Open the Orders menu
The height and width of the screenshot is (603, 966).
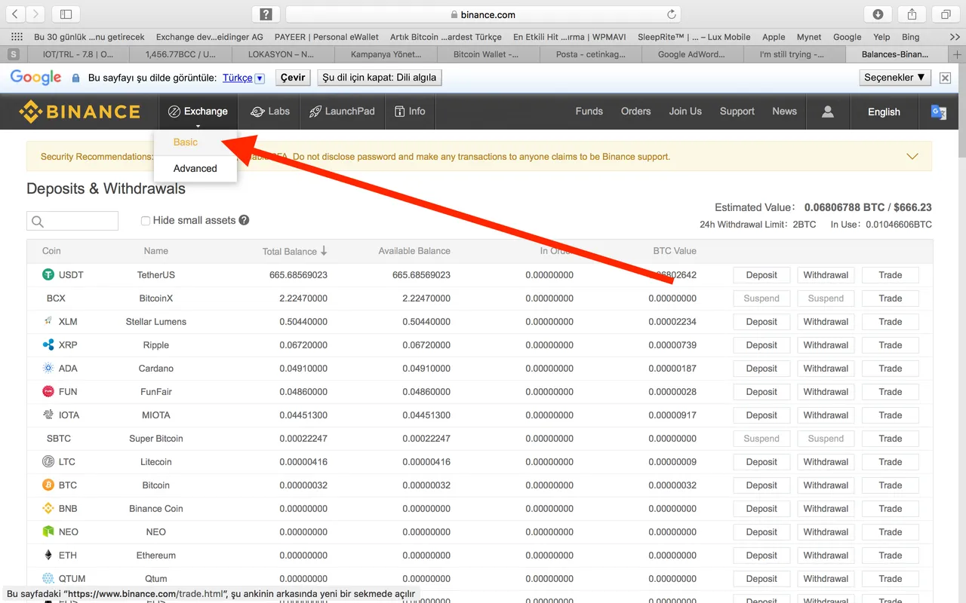[636, 112]
